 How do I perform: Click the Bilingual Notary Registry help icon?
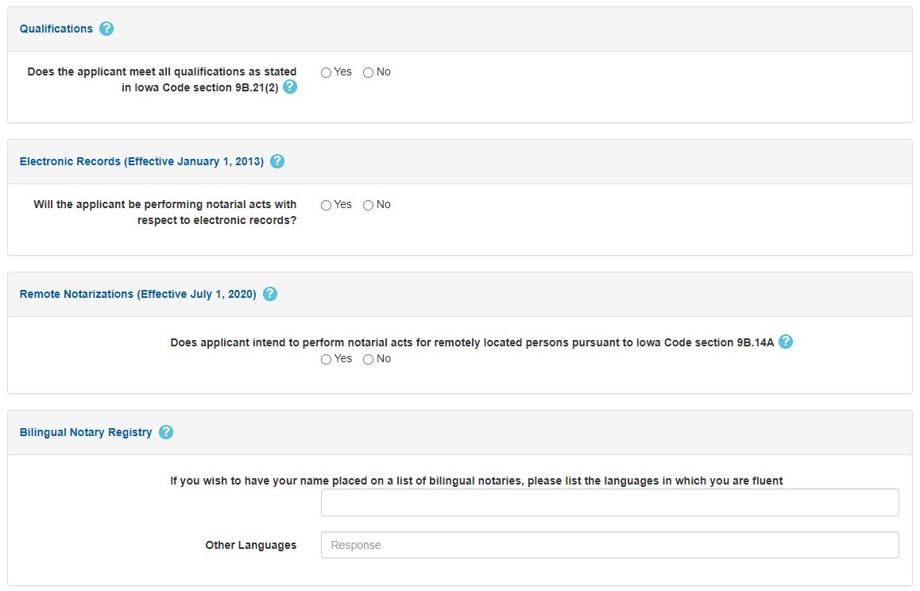(166, 432)
